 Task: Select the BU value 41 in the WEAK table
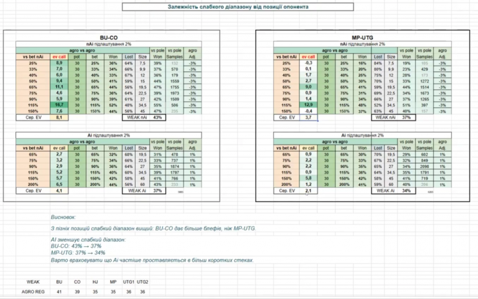click(x=59, y=292)
